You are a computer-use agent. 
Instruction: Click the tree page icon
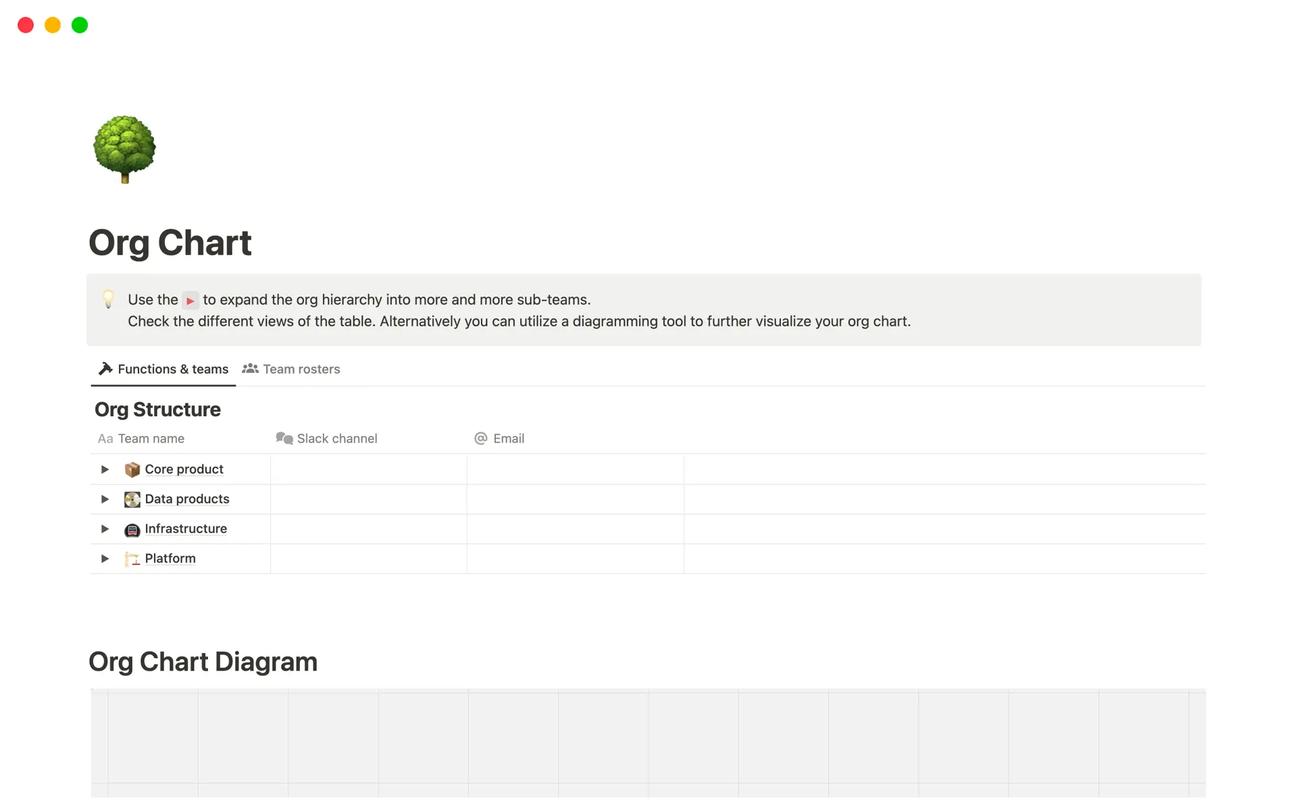[124, 149]
